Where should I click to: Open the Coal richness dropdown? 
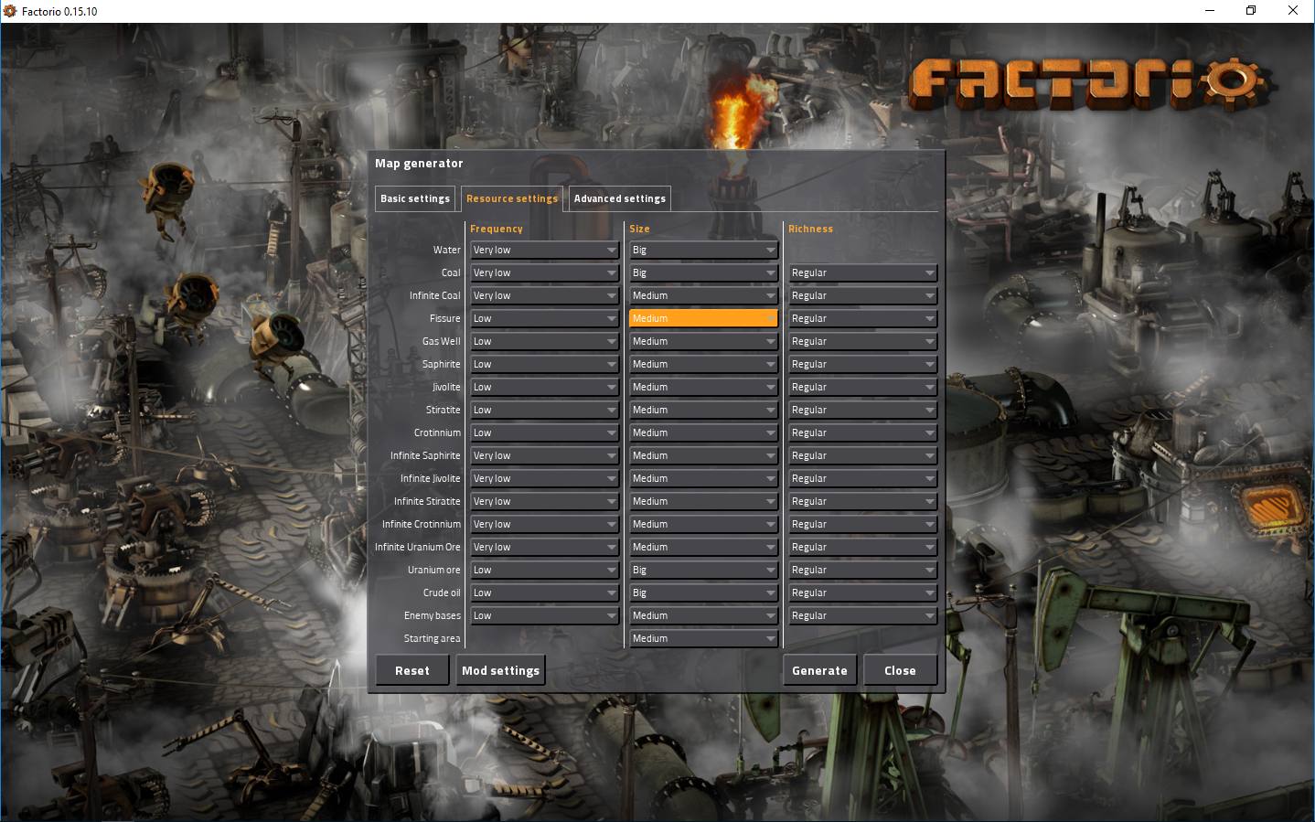pyautogui.click(x=863, y=272)
